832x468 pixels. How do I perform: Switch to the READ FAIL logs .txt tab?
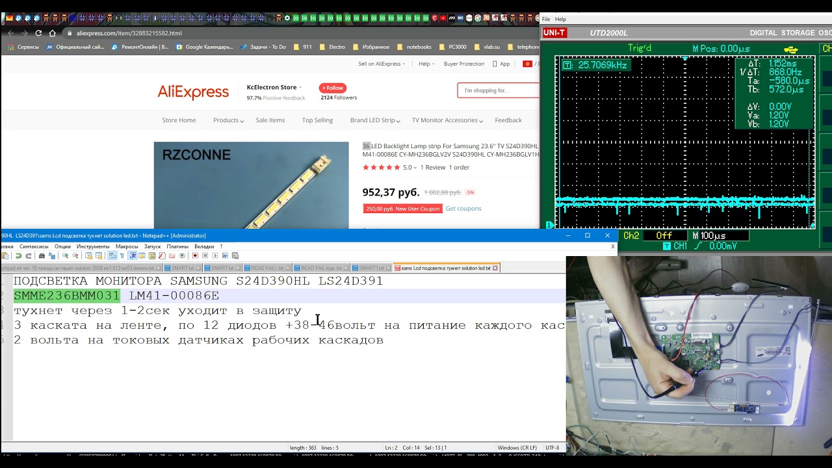(321, 268)
